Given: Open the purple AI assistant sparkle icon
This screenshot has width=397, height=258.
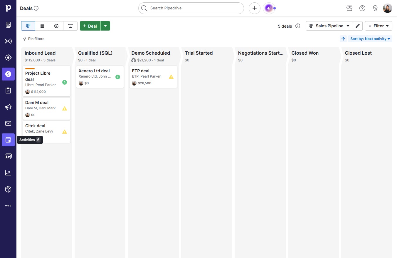Looking at the screenshot, I should coord(269,8).
